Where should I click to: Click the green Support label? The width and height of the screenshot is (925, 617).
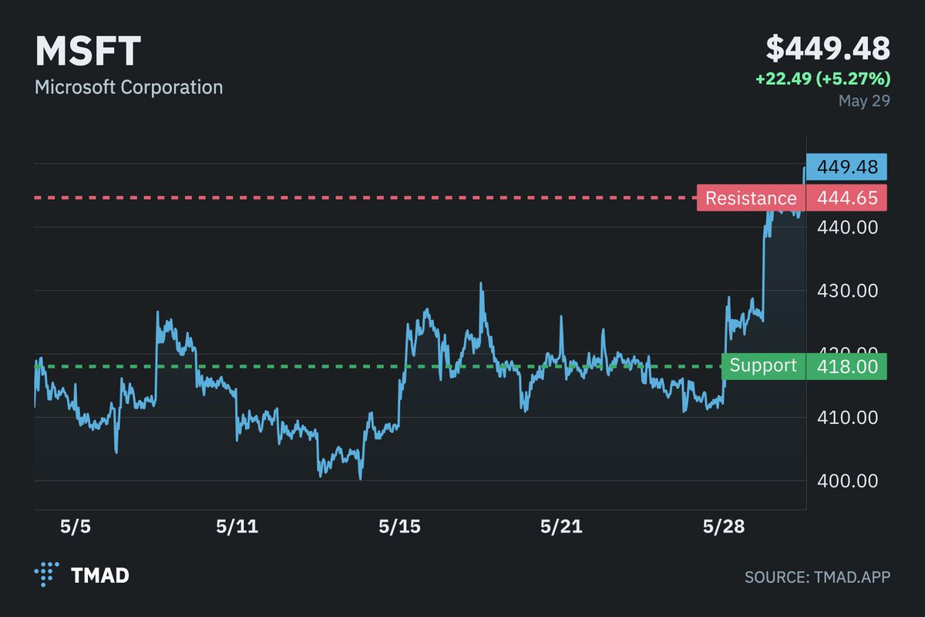763,366
